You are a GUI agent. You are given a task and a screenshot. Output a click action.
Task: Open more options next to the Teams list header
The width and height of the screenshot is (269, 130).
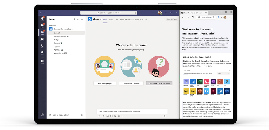pos(78,20)
